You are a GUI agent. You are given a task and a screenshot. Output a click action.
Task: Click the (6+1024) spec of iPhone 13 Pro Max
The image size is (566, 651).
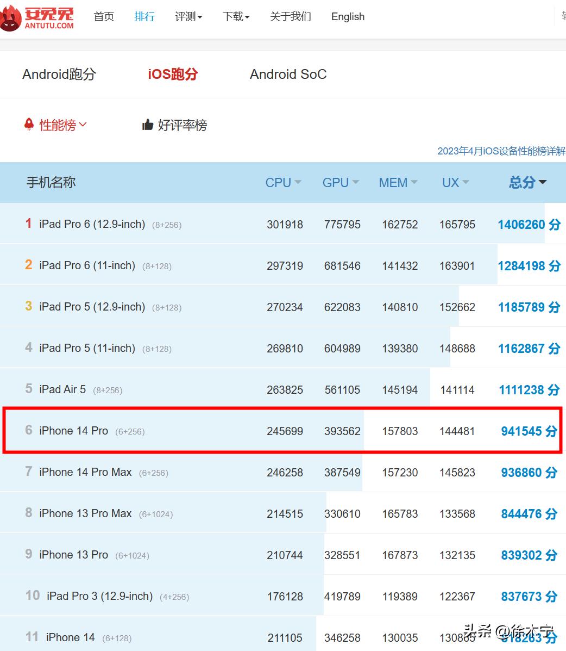click(156, 514)
